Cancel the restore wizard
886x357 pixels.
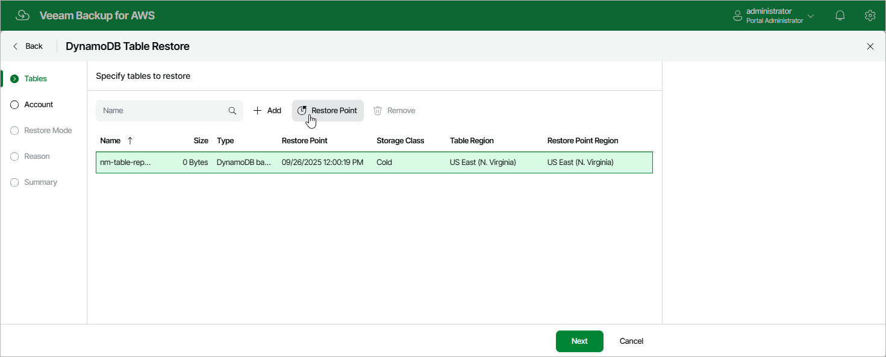[631, 341]
